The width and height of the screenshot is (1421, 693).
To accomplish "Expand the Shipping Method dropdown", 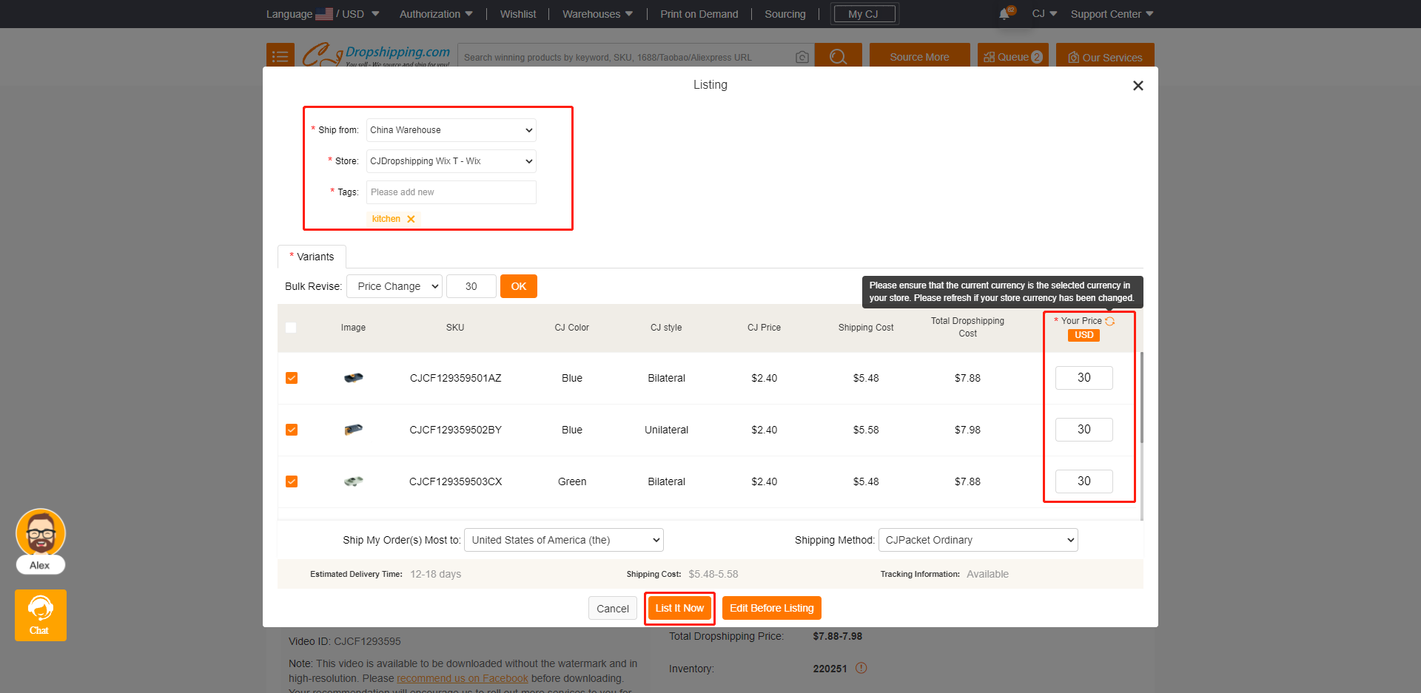I will point(978,540).
